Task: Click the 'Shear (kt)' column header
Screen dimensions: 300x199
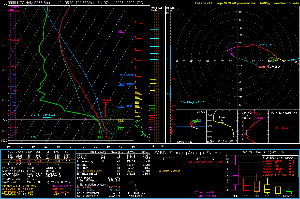Action: point(116,152)
